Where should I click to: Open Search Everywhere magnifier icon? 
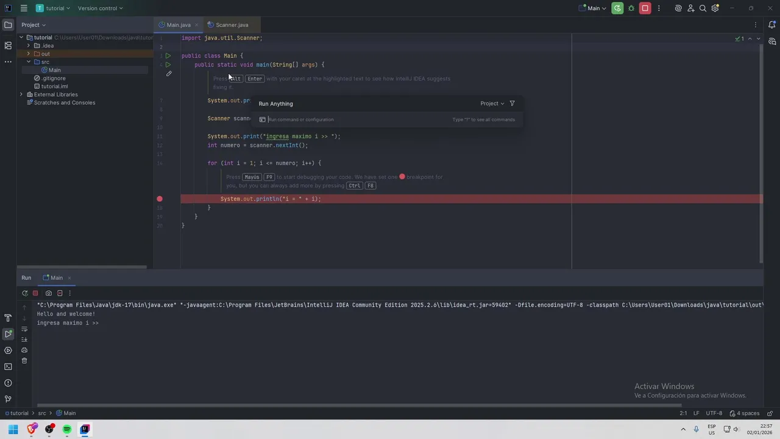click(703, 8)
